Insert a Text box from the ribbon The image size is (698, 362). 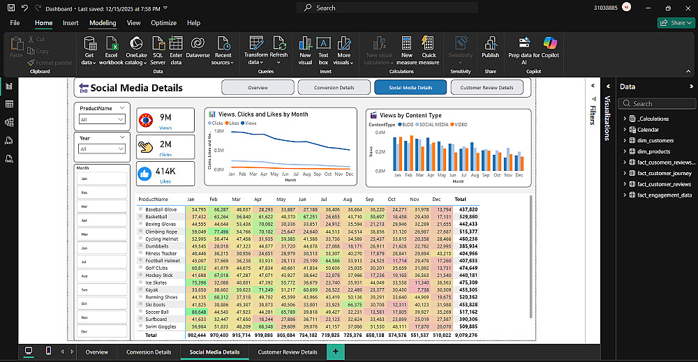click(x=323, y=43)
